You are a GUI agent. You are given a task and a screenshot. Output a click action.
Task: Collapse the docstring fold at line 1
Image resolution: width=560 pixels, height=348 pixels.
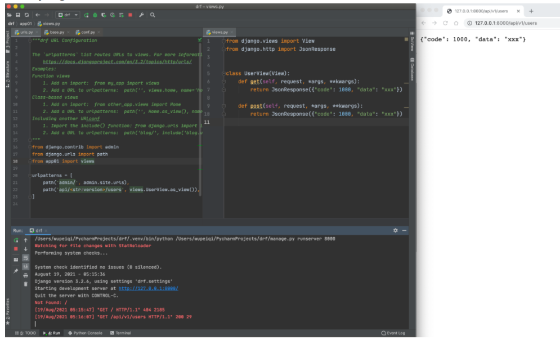[30, 41]
